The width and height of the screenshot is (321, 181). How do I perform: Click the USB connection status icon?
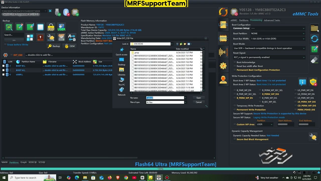tap(58, 12)
